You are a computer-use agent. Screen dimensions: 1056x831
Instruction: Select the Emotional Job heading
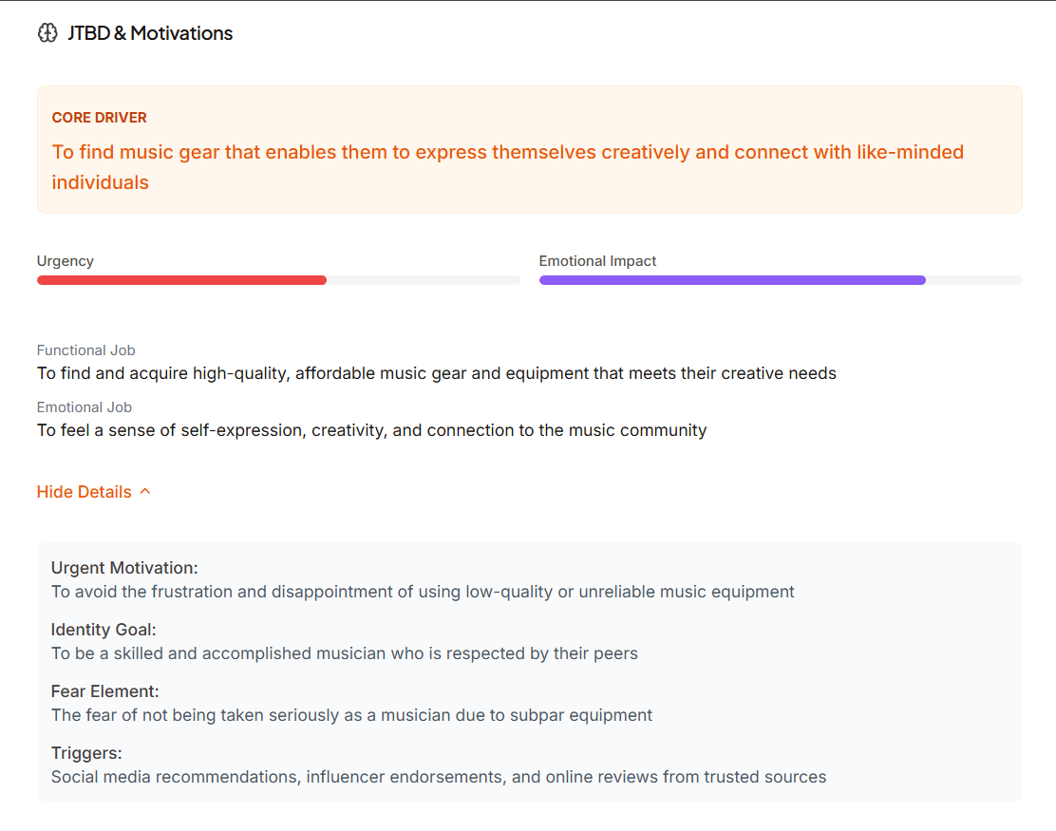click(x=84, y=406)
